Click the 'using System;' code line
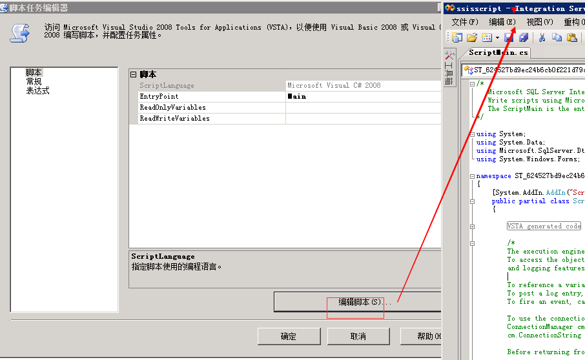The image size is (585, 360). [x=501, y=134]
